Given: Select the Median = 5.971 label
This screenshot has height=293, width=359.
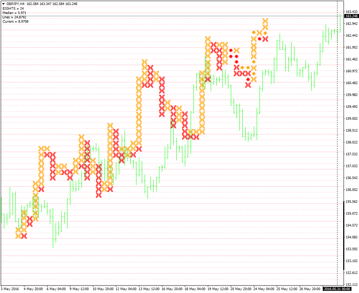Looking at the screenshot, I should pos(14,13).
